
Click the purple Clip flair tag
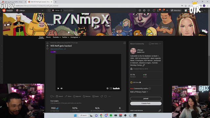(x=53, y=52)
